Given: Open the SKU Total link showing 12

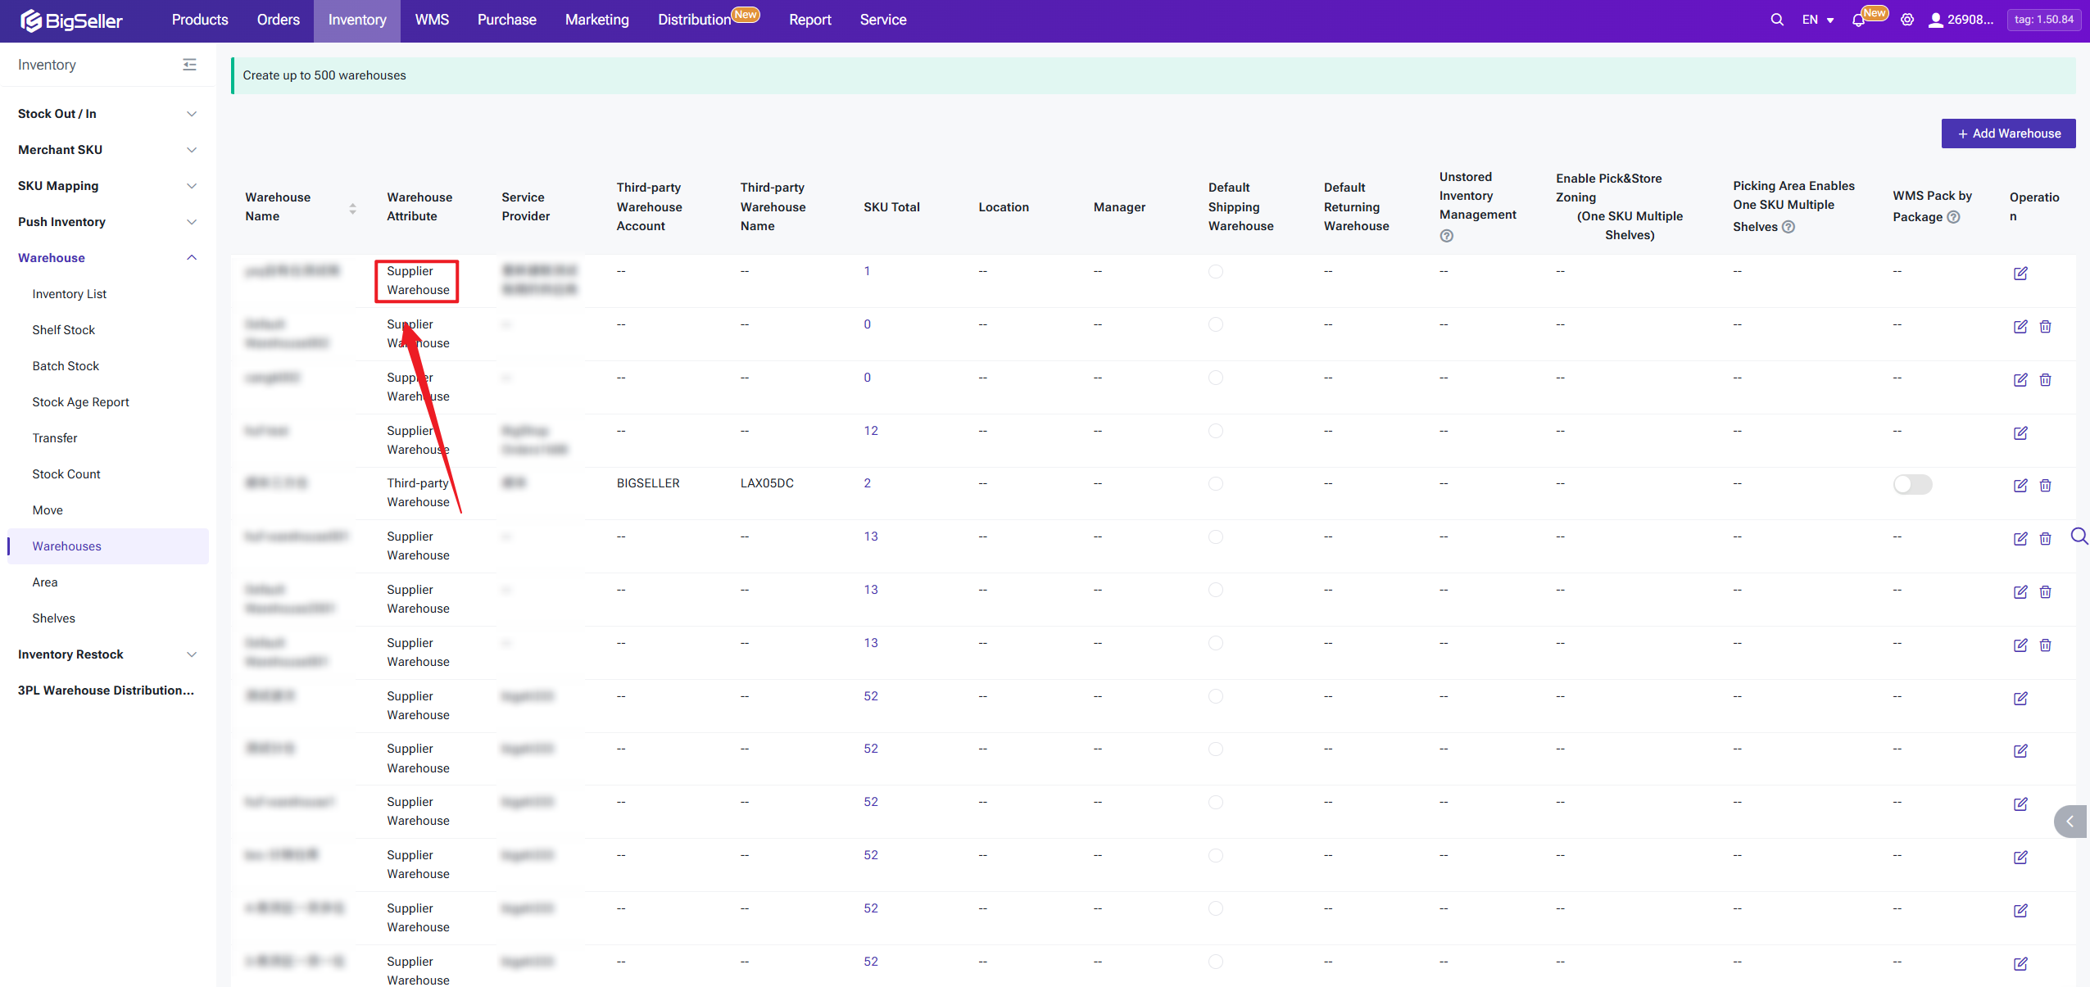Looking at the screenshot, I should click(870, 431).
